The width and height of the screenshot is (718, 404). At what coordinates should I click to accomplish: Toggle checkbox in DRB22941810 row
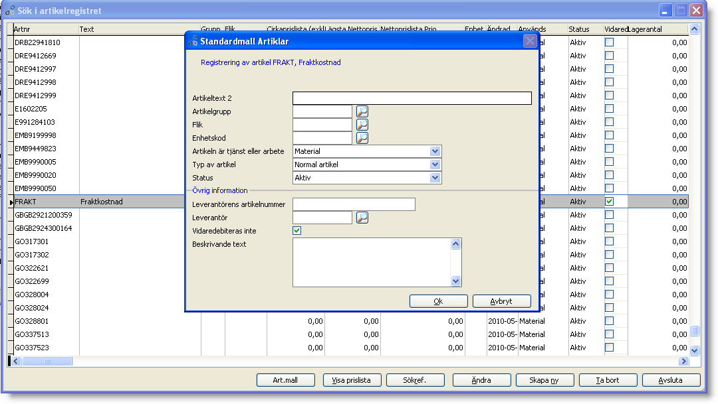point(609,42)
